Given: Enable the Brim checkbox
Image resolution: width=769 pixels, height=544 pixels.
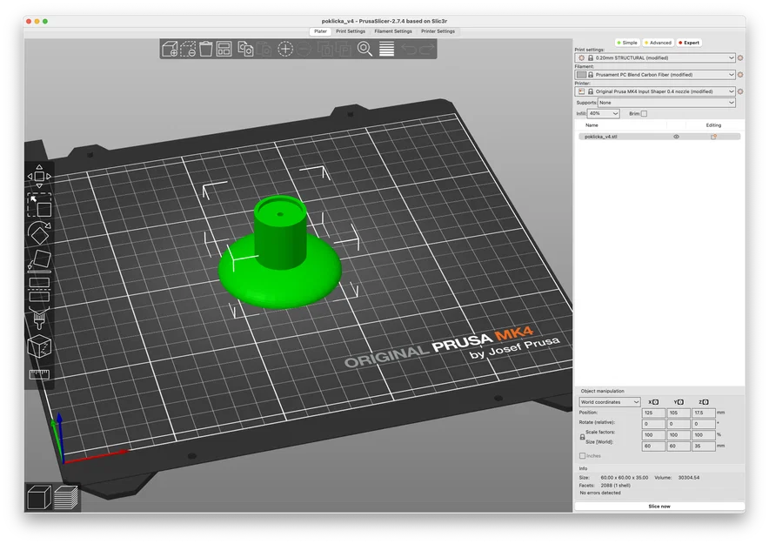Looking at the screenshot, I should [644, 114].
